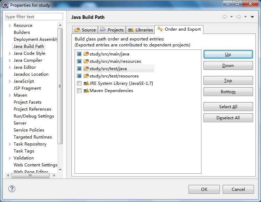Move entry with the Top button
Image resolution: width=261 pixels, height=202 pixels.
pos(228,81)
